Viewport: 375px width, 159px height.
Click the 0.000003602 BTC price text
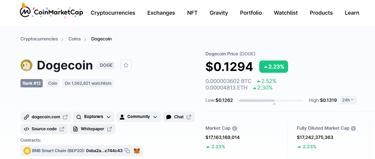click(229, 81)
